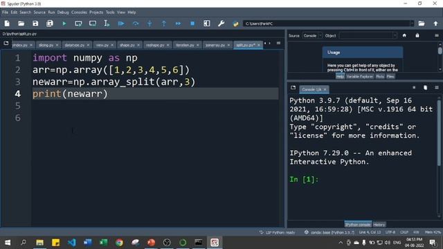Open Preferences wrench icon
This screenshot has height=249, width=443.
coord(221,24)
